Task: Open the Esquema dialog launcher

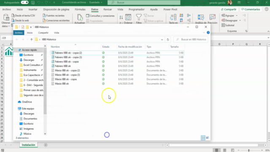Action: 246,31
